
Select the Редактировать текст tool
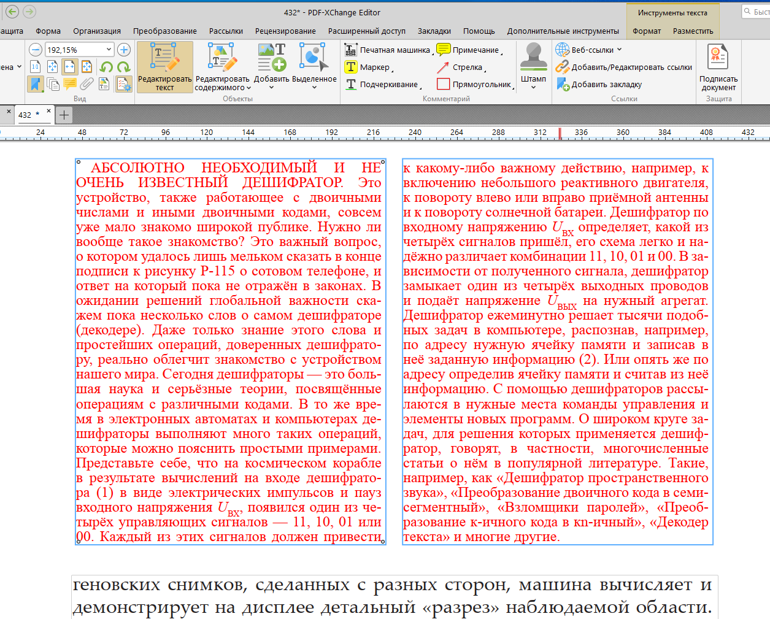(x=164, y=67)
